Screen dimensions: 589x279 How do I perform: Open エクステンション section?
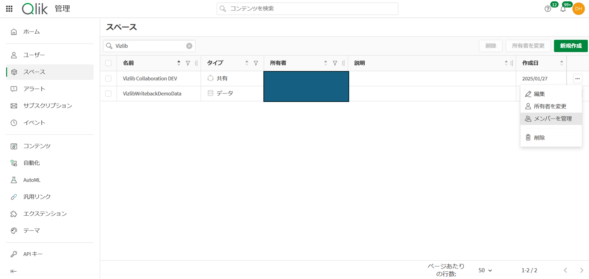50,214
